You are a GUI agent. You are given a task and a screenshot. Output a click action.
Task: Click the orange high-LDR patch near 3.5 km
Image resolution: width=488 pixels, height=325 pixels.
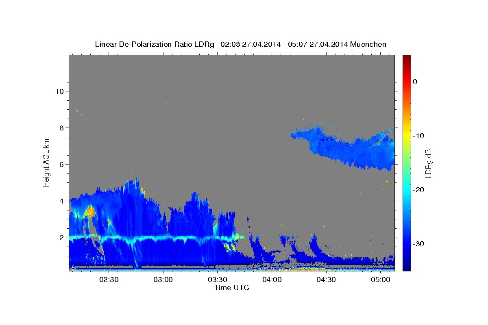pyautogui.click(x=90, y=211)
